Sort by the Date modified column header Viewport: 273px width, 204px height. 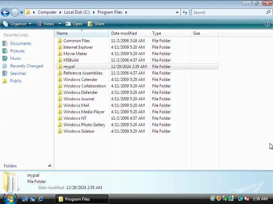[130, 33]
